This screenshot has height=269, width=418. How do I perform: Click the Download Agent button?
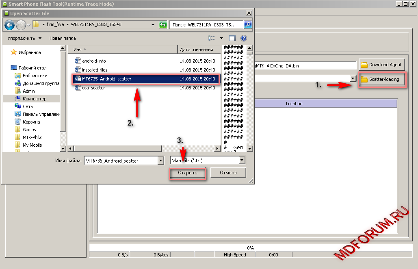click(x=381, y=65)
